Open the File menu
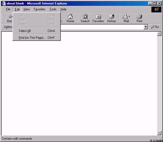Image resolution: width=163 pixels, height=142 pixels. point(8,9)
